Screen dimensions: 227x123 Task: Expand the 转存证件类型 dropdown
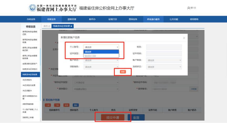tap(96, 82)
